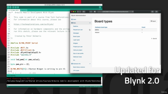Open Blynk library versions page
The height and width of the screenshot is (94, 168).
pos(79,67)
